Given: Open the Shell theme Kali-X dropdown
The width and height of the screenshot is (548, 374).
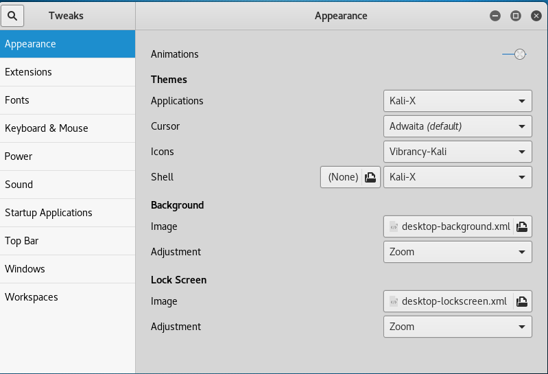Looking at the screenshot, I should coord(457,177).
